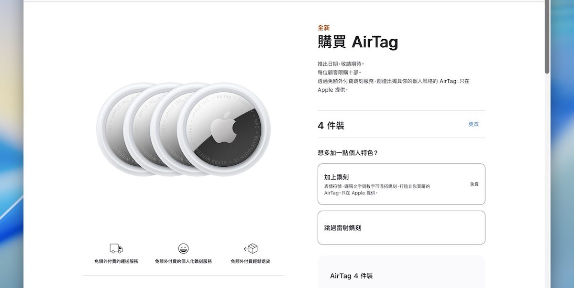This screenshot has width=574, height=288.
Task: Click the smiley face engraving icon
Action: click(183, 248)
